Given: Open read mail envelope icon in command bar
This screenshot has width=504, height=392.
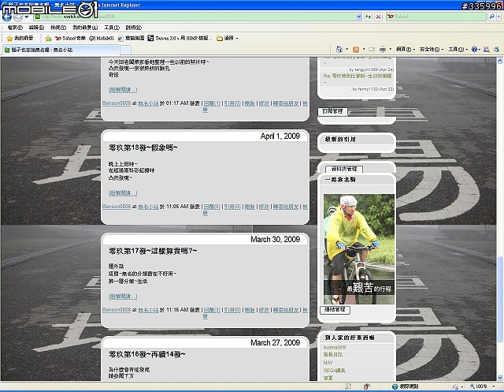Looking at the screenshot, I should click(x=372, y=49).
